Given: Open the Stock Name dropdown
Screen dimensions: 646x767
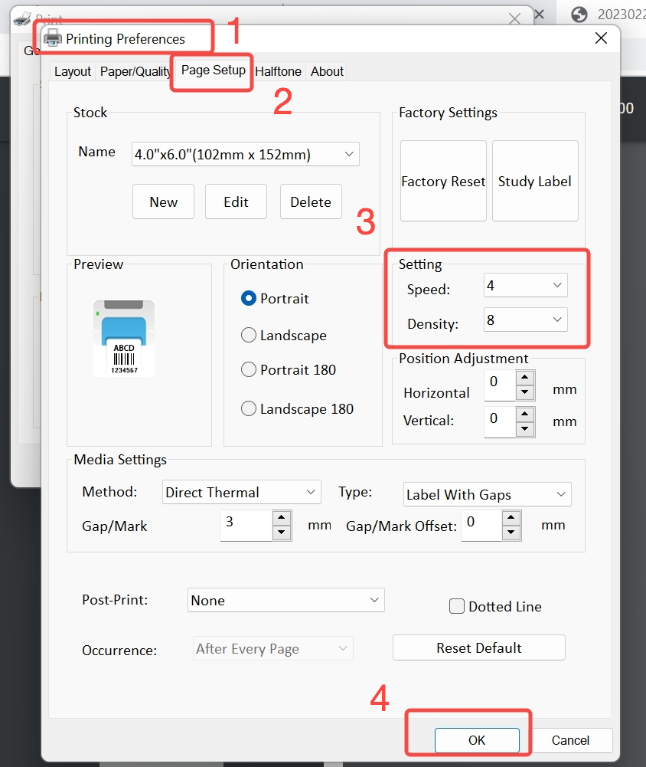Looking at the screenshot, I should click(x=244, y=154).
